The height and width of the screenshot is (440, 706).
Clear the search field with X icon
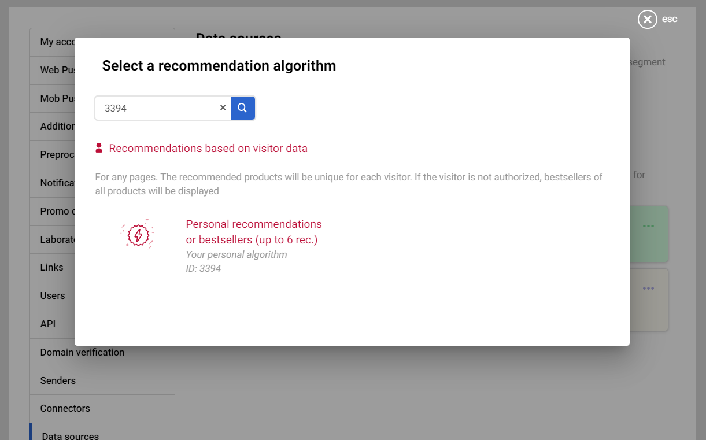click(223, 108)
